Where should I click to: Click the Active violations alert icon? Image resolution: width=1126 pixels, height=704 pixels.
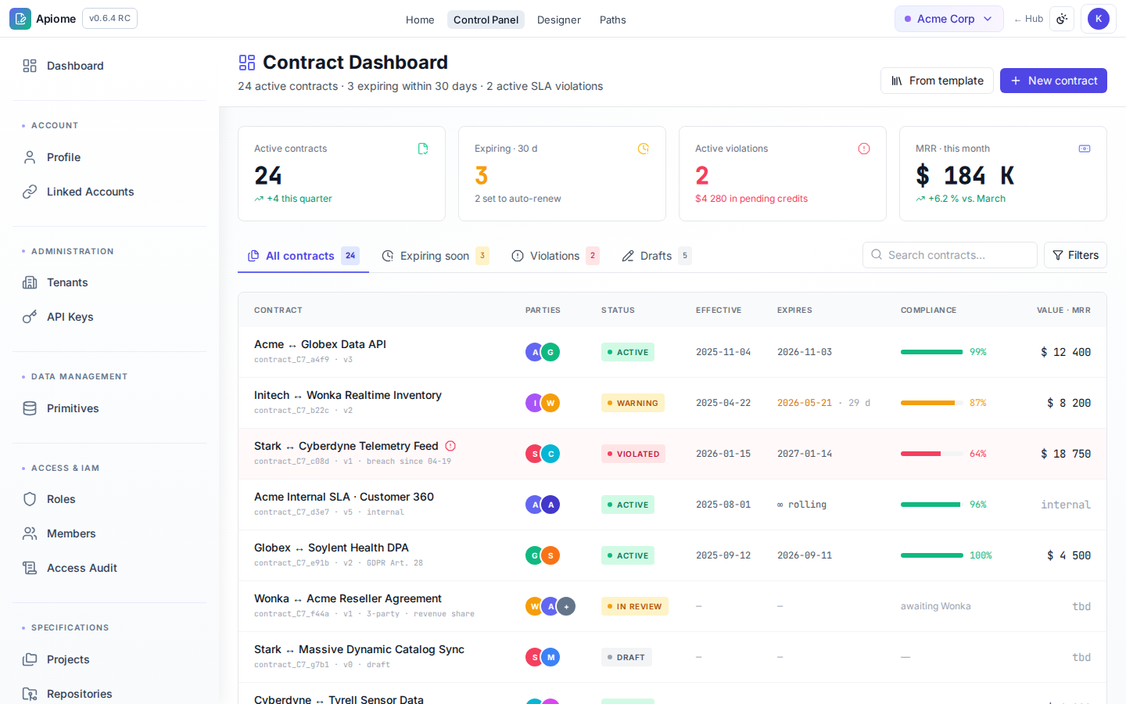(x=864, y=149)
